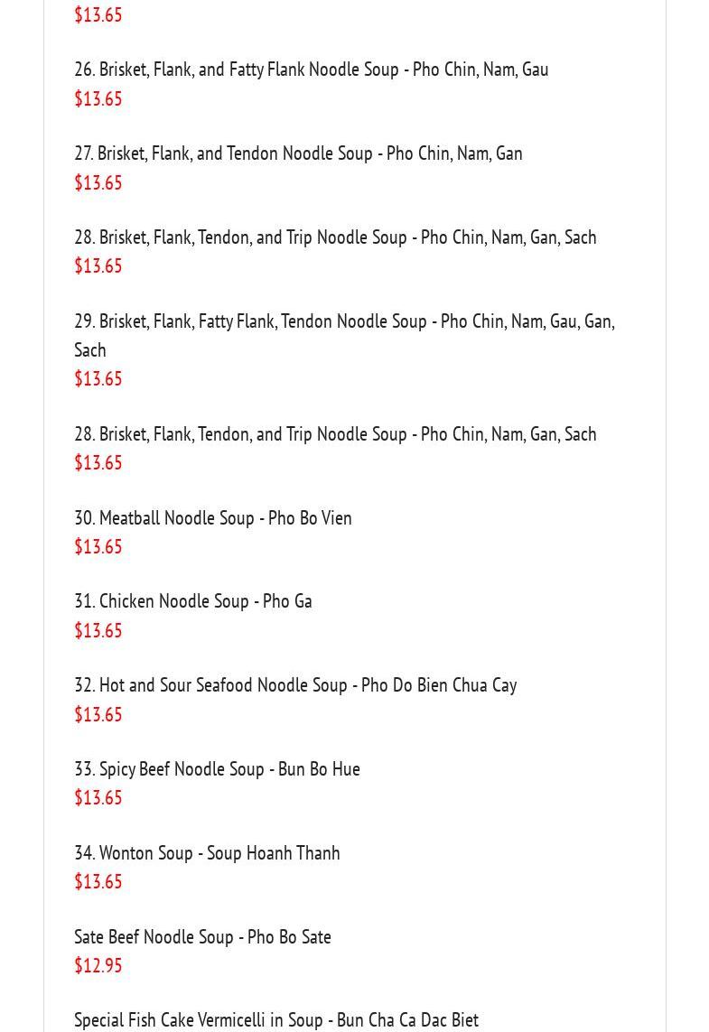
Task: Click price below item 29 ending in Sach
Action: point(98,378)
